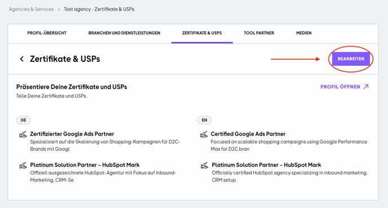Go to the Tool Partner tab

(259, 33)
